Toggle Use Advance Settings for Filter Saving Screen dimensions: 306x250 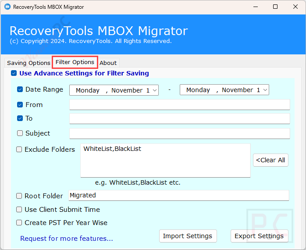click(x=14, y=73)
